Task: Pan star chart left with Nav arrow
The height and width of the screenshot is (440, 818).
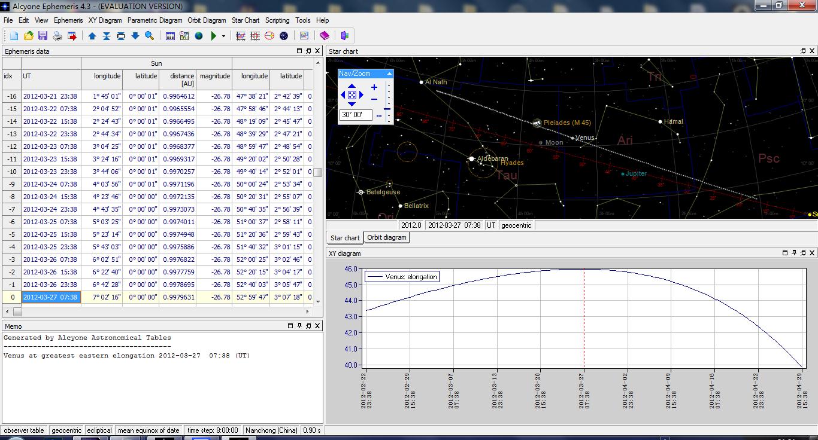Action: (343, 95)
